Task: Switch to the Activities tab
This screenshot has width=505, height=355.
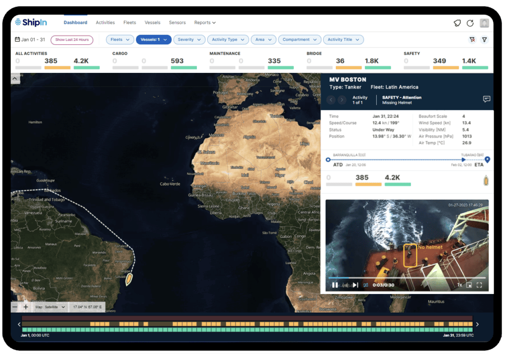Action: (x=105, y=22)
